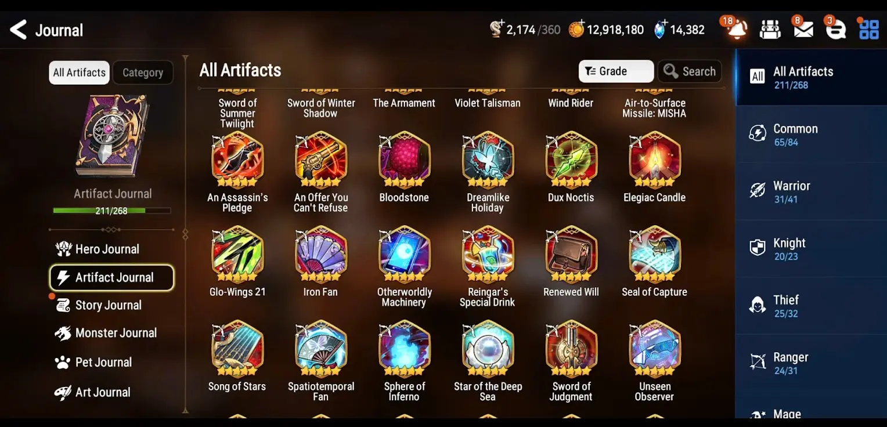Add skystones with the plus gem icon
Screen dimensions: 887x427
(x=661, y=29)
